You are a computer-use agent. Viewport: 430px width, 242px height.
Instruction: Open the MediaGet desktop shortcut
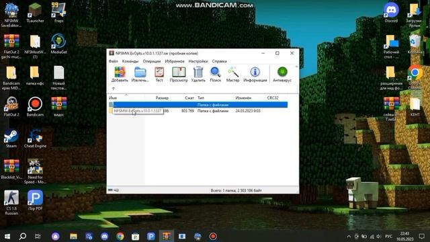tap(58, 44)
